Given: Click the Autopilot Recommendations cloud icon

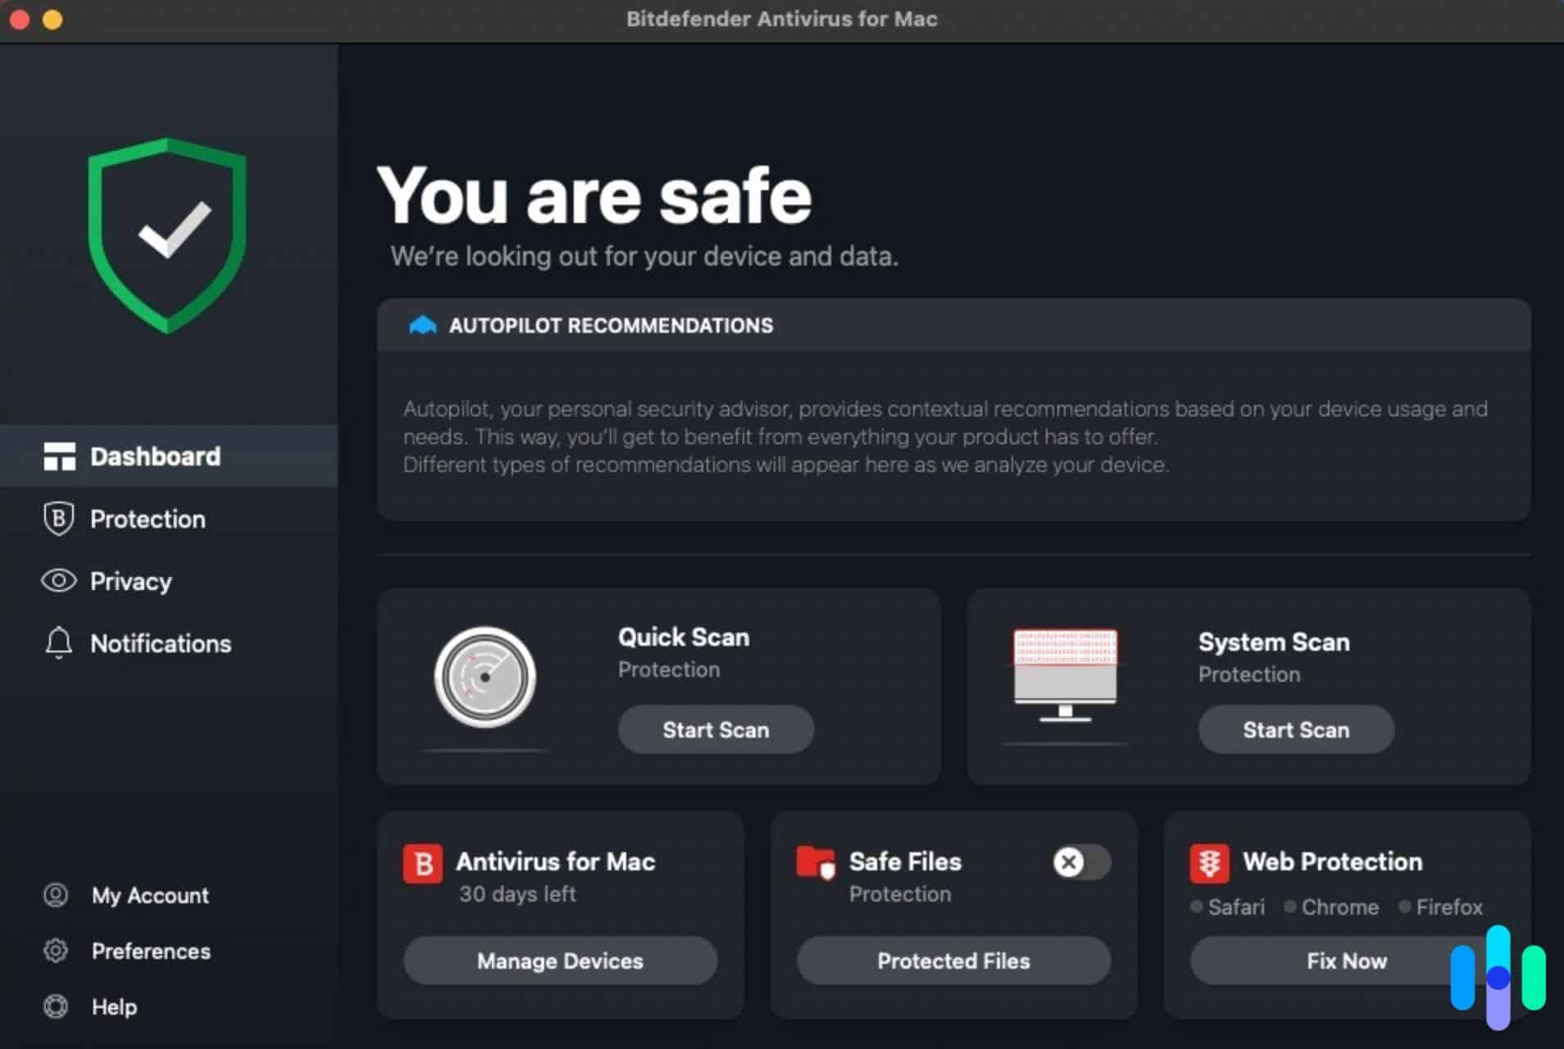Looking at the screenshot, I should click(423, 325).
